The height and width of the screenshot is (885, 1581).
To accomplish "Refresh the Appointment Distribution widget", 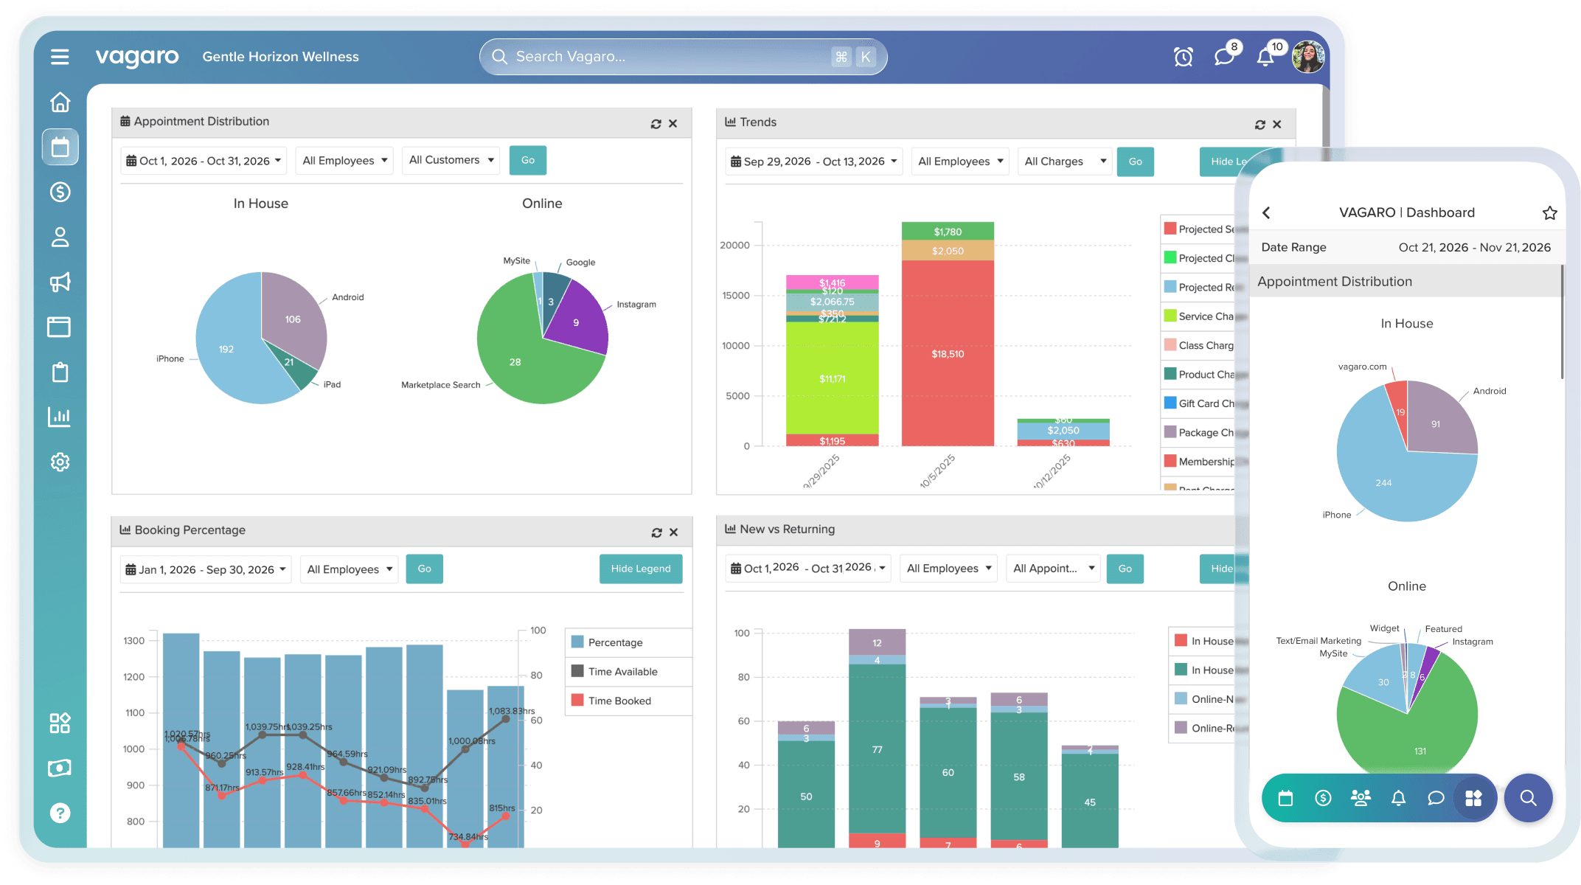I will tap(656, 124).
